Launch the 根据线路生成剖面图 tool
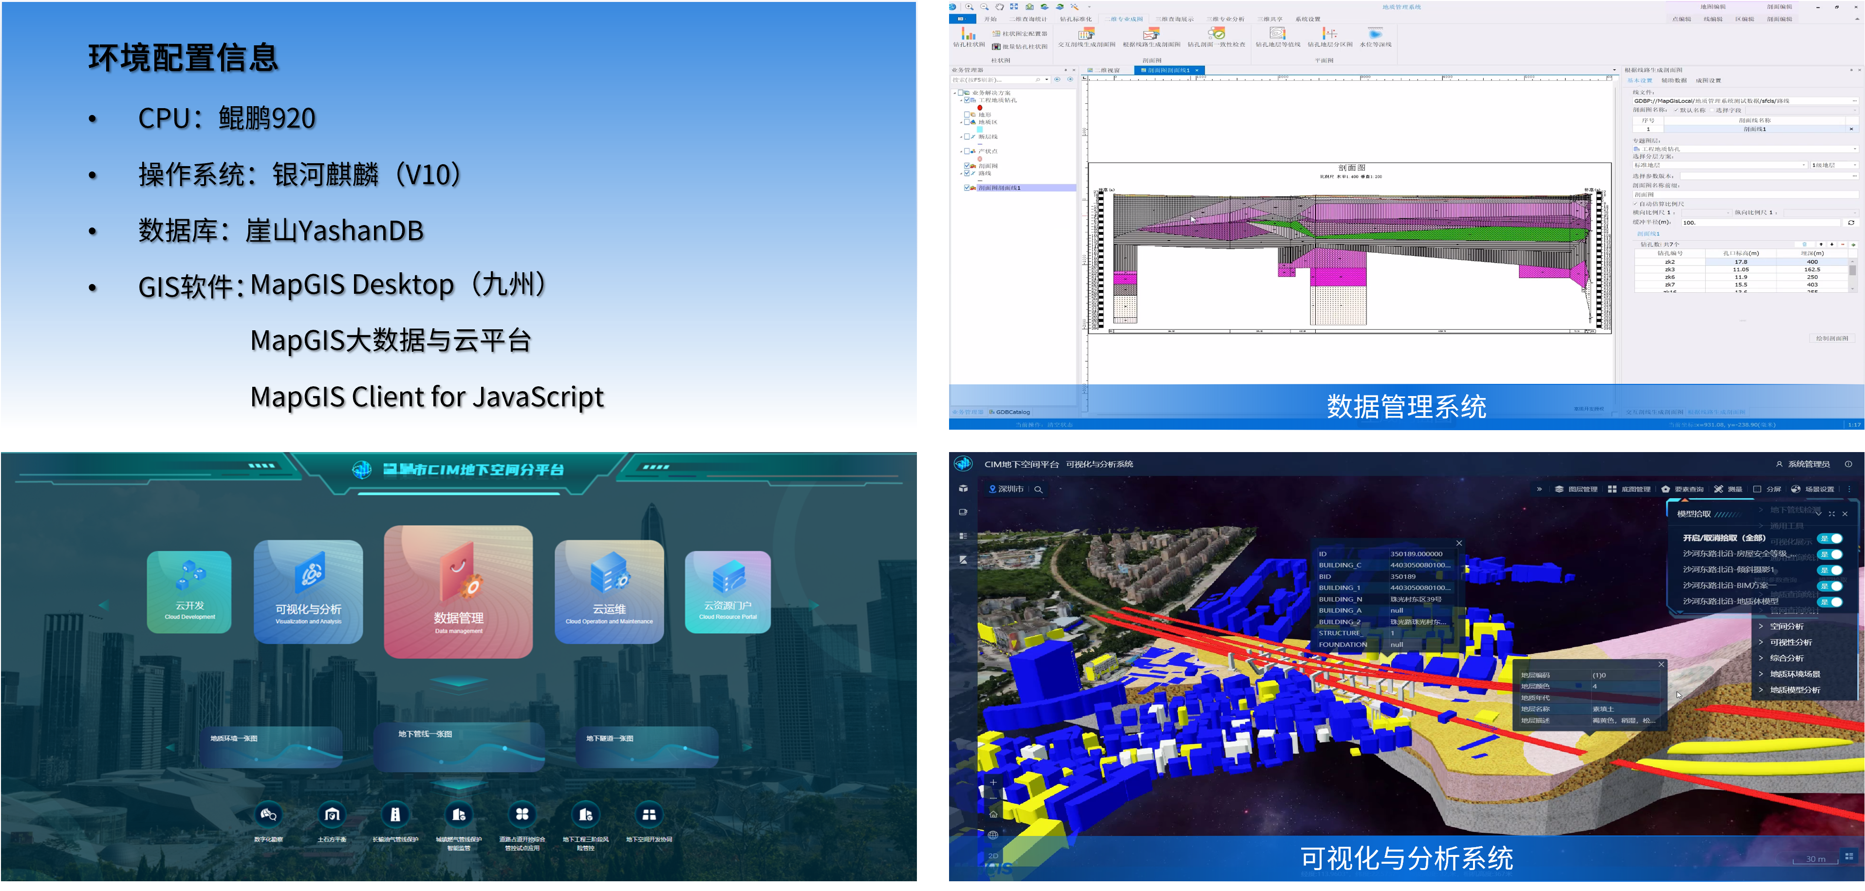Image resolution: width=1865 pixels, height=891 pixels. [x=1151, y=38]
